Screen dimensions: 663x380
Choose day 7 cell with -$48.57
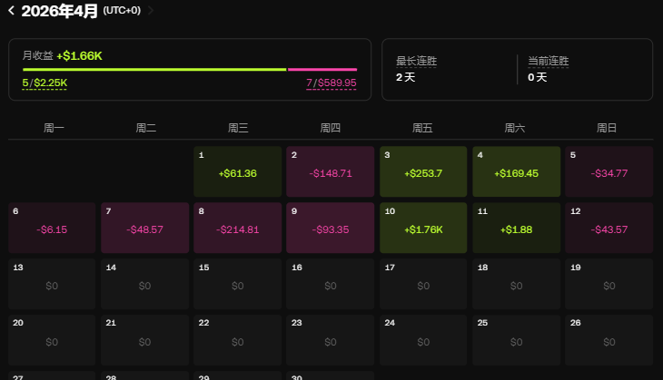tap(145, 228)
